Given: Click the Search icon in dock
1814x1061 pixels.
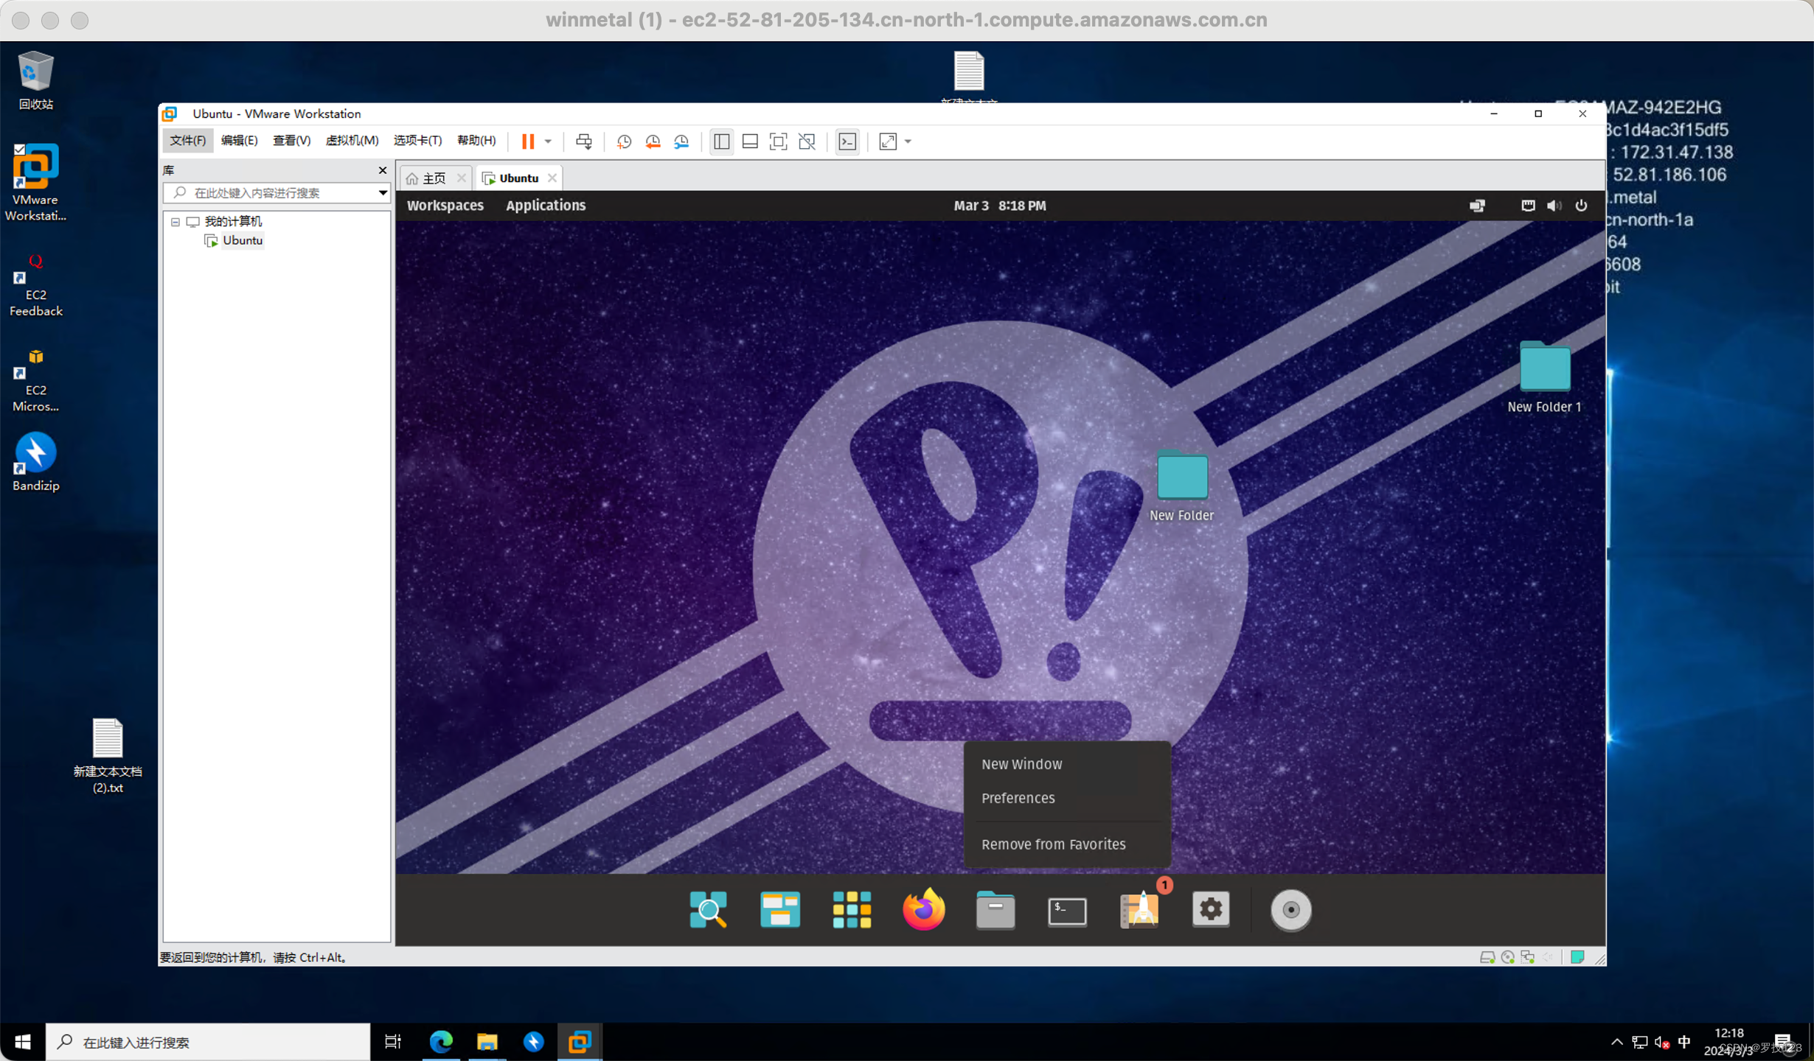Looking at the screenshot, I should [708, 908].
